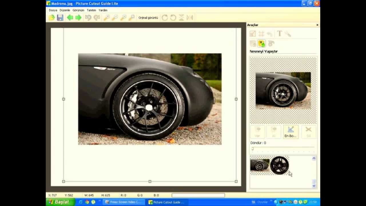
Task: Click the object list scrollbar down arrow
Action: (314, 186)
